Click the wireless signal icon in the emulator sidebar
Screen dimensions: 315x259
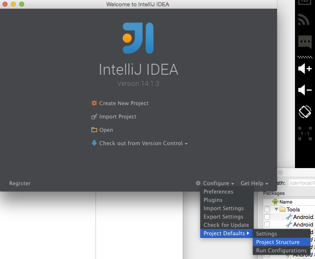click(304, 19)
